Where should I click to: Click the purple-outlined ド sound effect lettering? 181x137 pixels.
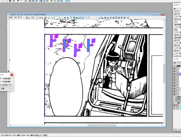click(x=72, y=45)
